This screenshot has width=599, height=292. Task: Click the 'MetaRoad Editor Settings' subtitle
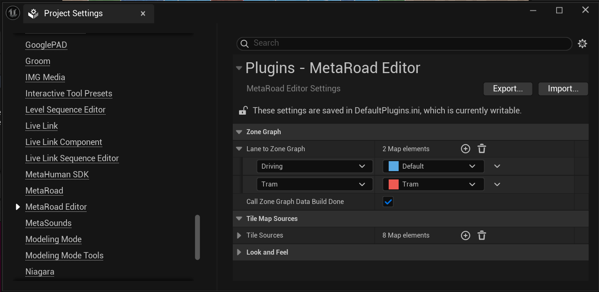coord(293,88)
